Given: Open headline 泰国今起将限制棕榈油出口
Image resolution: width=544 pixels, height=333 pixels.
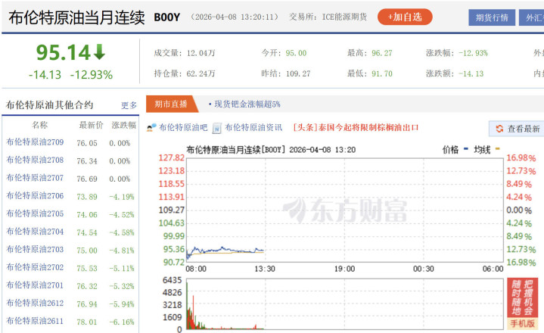Looking at the screenshot, I should 368,128.
